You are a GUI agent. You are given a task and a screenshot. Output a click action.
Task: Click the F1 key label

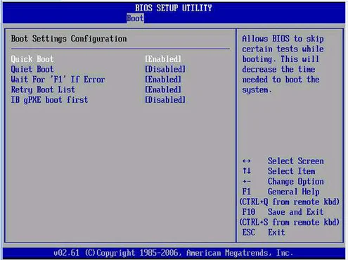[x=247, y=192]
